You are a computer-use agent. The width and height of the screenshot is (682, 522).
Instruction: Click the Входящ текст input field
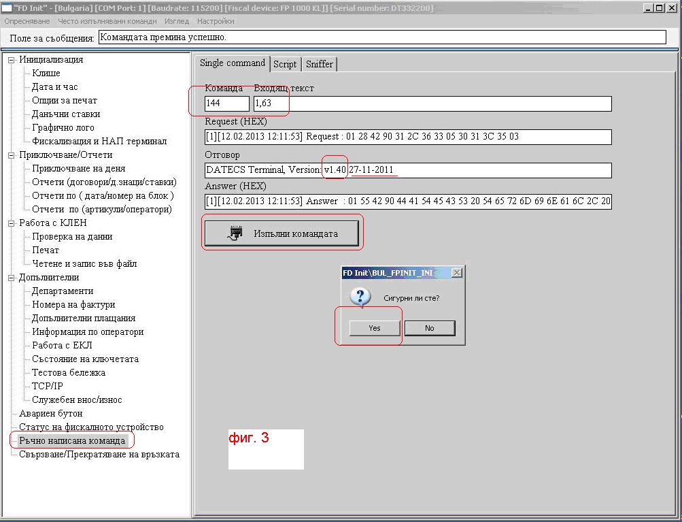point(432,103)
